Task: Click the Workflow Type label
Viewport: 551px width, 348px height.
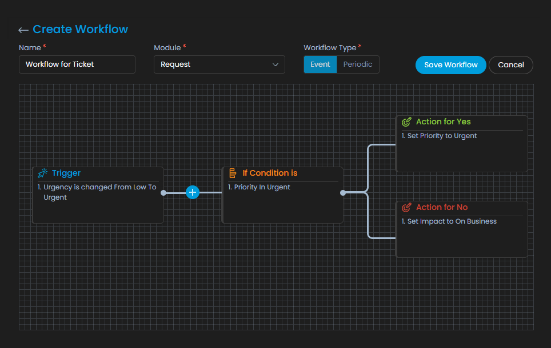Action: click(x=330, y=48)
